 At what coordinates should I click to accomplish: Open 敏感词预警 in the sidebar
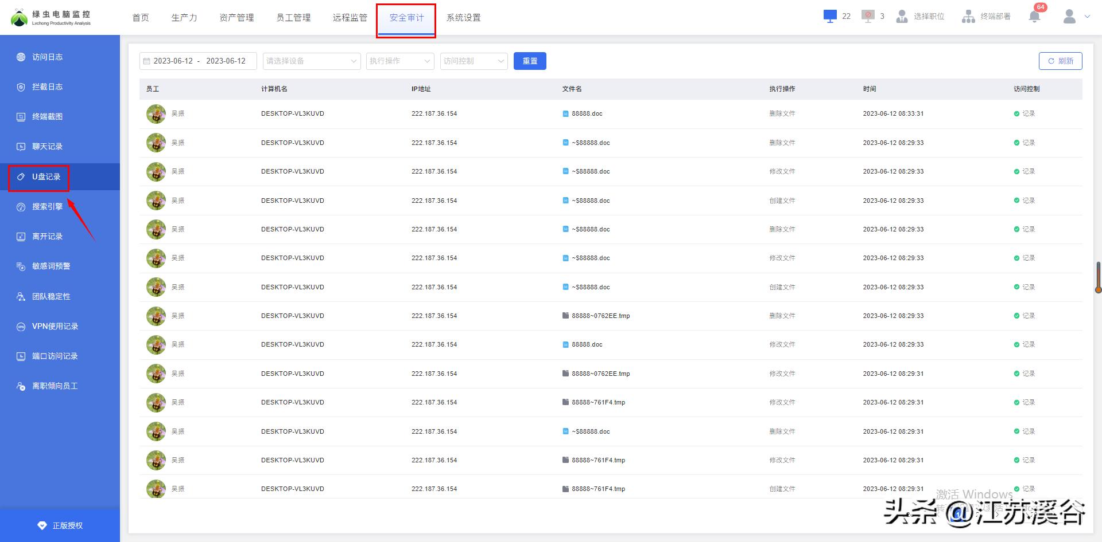point(51,266)
